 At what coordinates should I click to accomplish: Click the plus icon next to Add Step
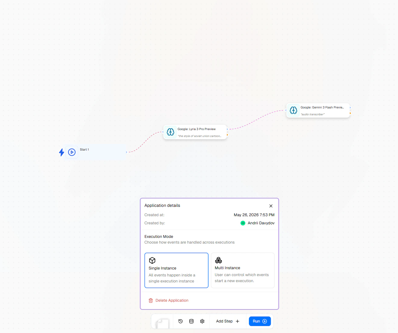[x=237, y=321]
